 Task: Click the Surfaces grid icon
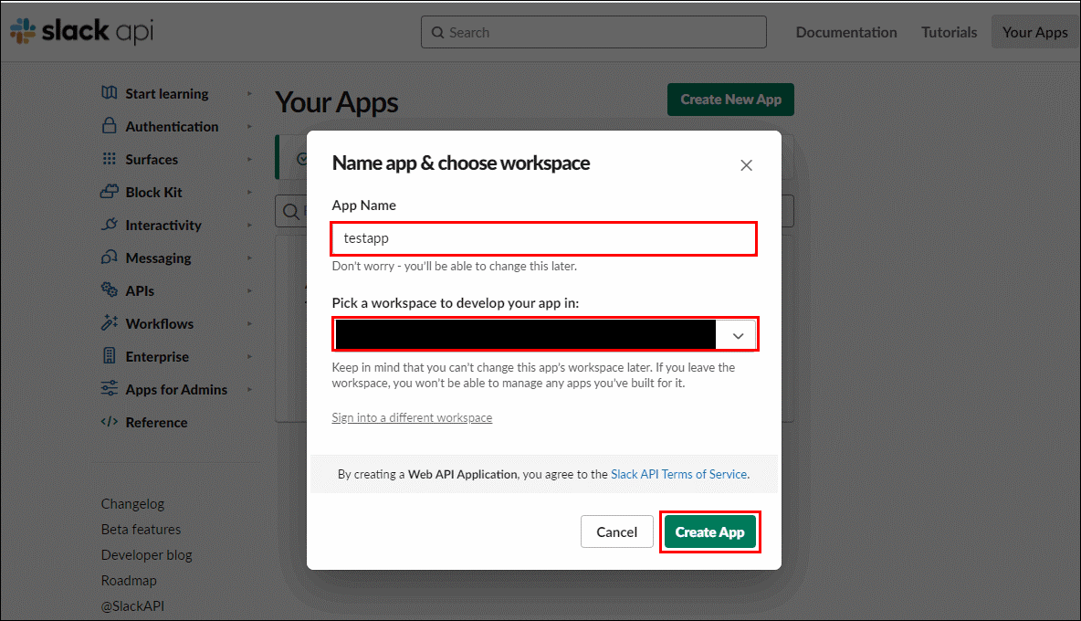109,159
